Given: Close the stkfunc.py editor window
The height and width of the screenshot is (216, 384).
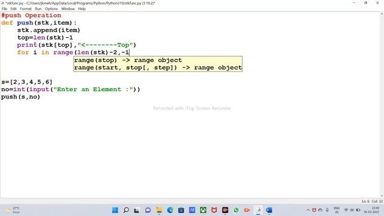Looking at the screenshot, I should tap(377, 3).
